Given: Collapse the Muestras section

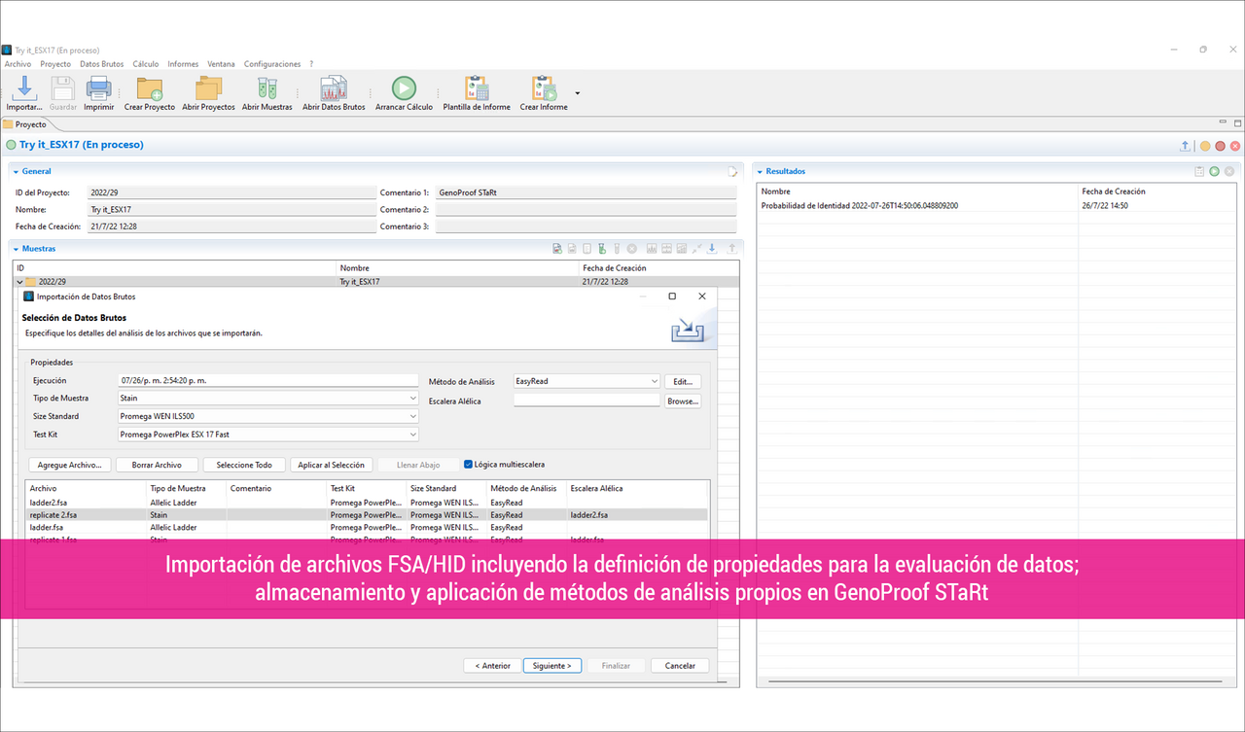Looking at the screenshot, I should pyautogui.click(x=16, y=249).
